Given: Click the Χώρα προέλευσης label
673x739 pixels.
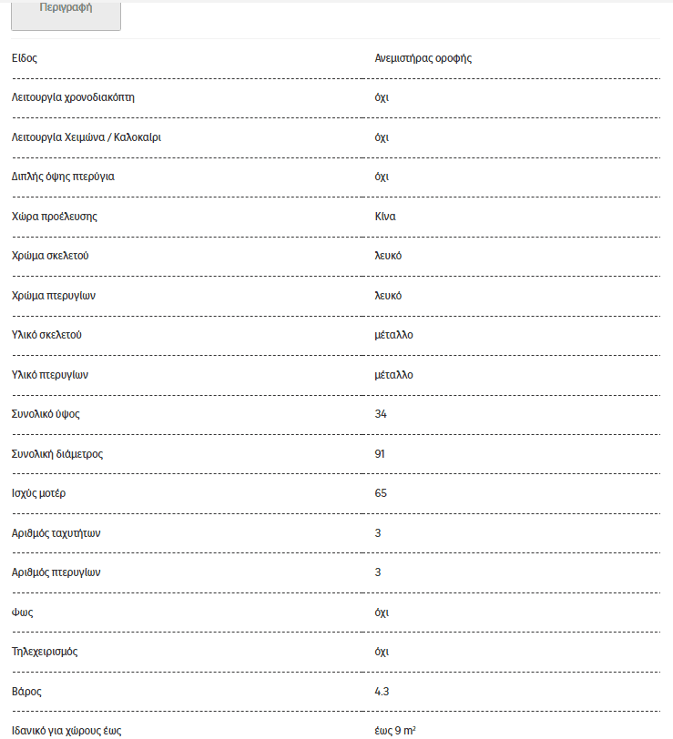Looking at the screenshot, I should coord(55,217).
